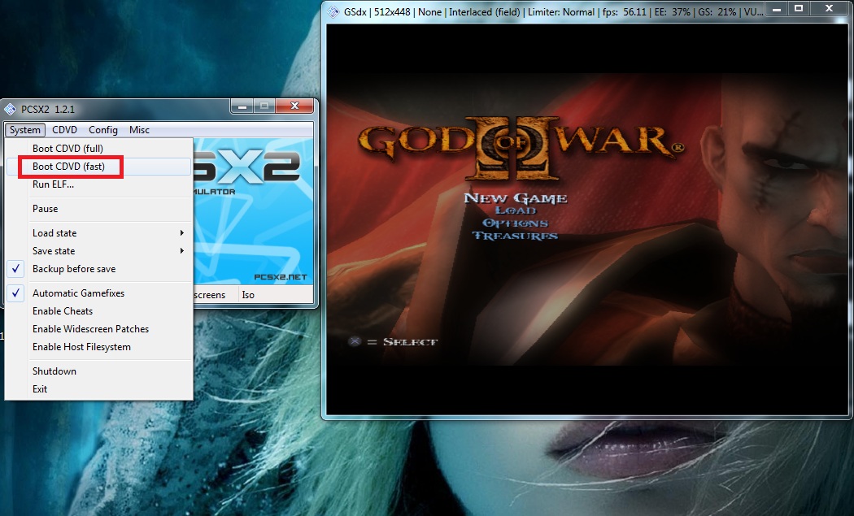Click the PCSX2 logo icon in title bar
The image size is (854, 516).
tap(11, 109)
